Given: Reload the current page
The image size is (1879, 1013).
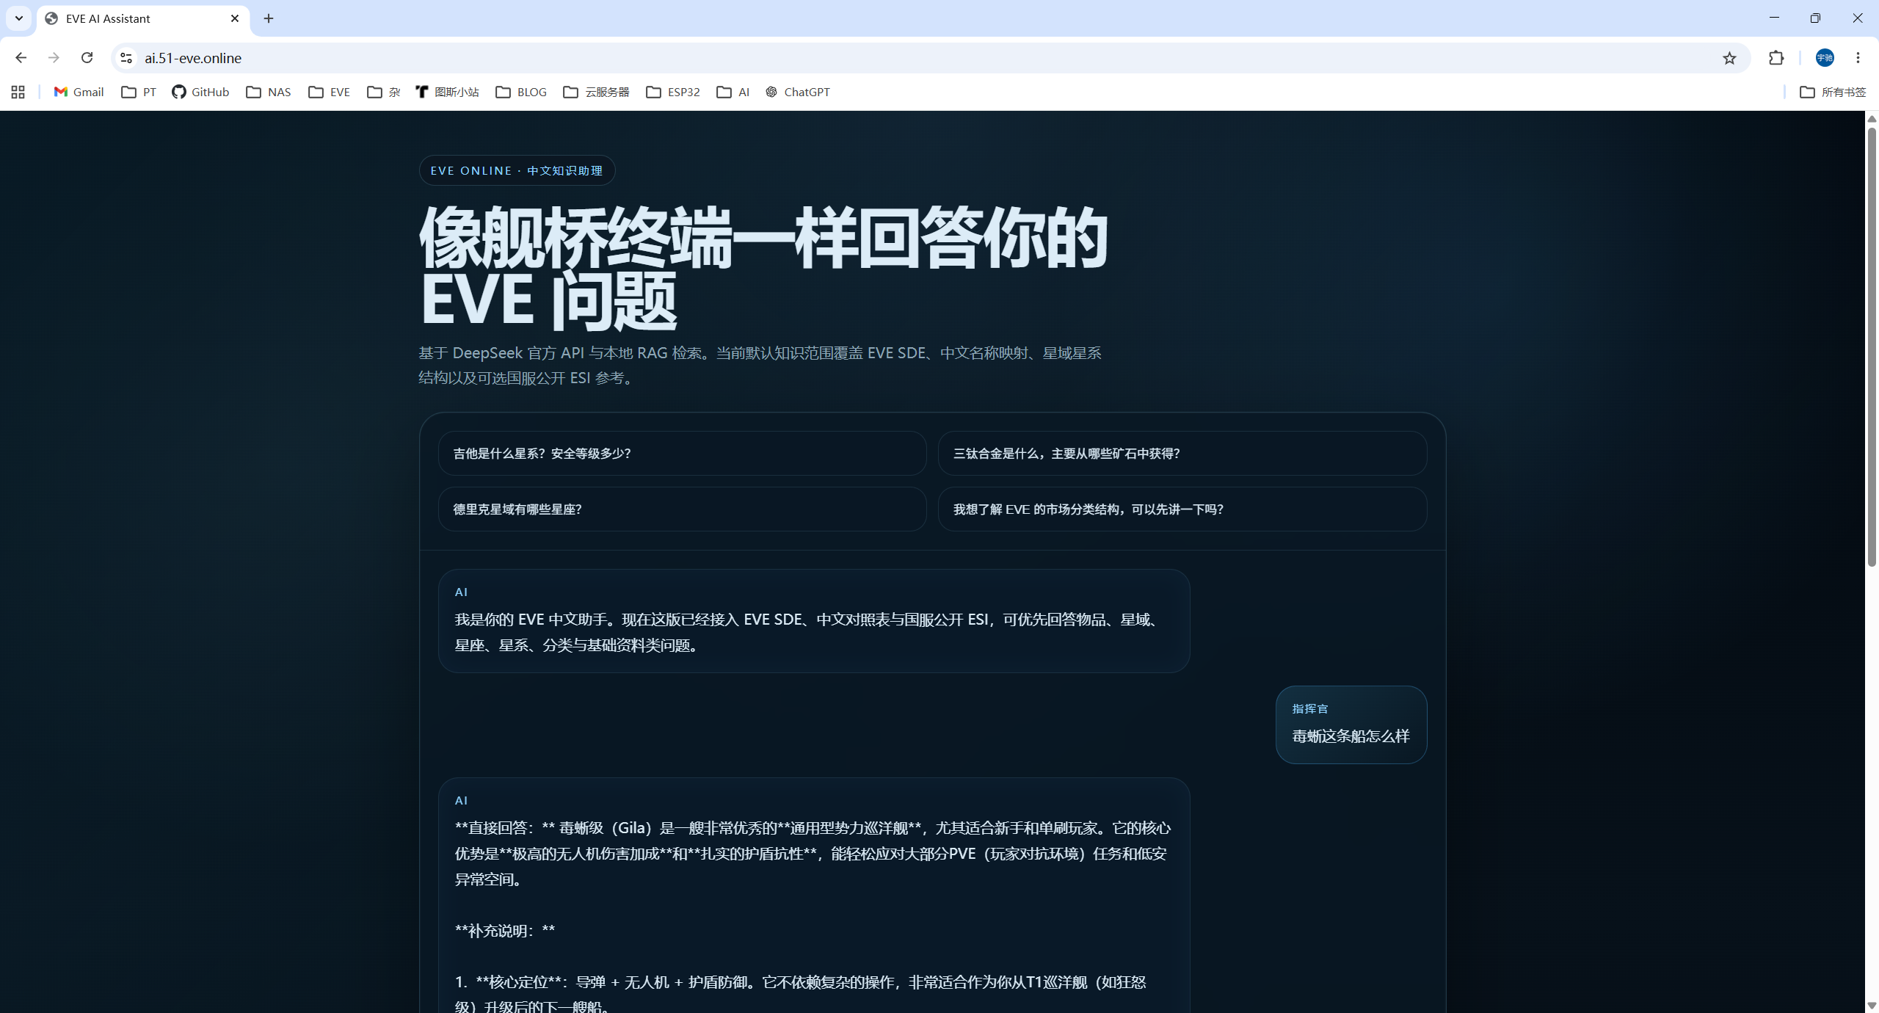Looking at the screenshot, I should click(87, 58).
